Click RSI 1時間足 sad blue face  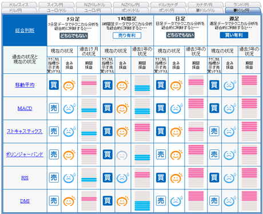pos(122,178)
